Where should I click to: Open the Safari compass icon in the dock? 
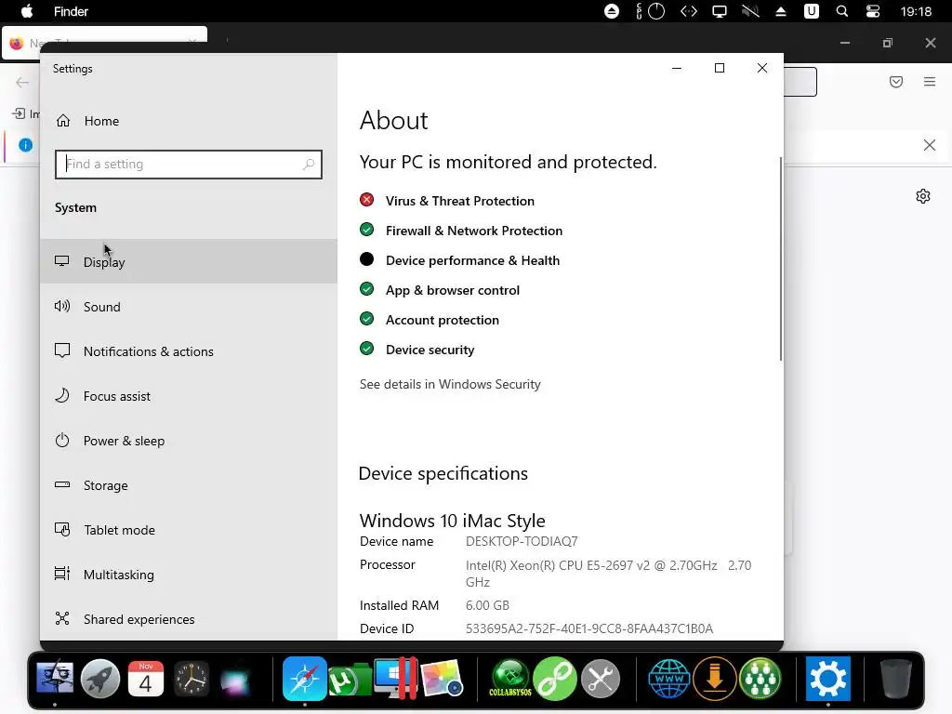[304, 678]
